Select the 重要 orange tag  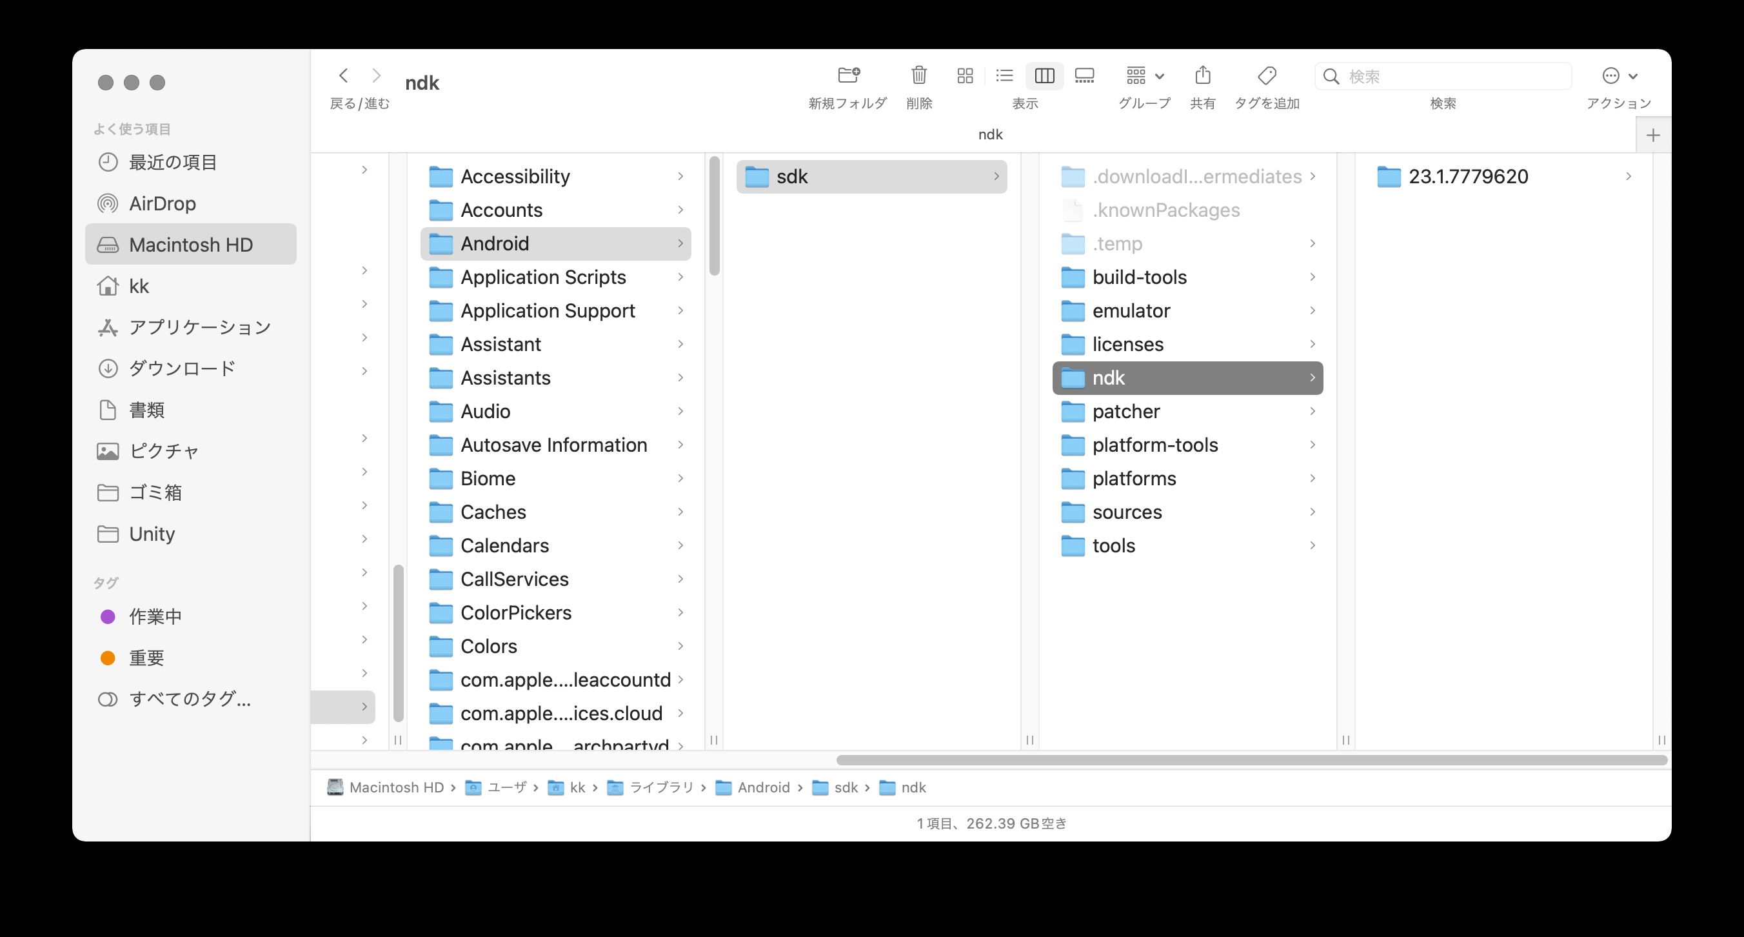[148, 657]
